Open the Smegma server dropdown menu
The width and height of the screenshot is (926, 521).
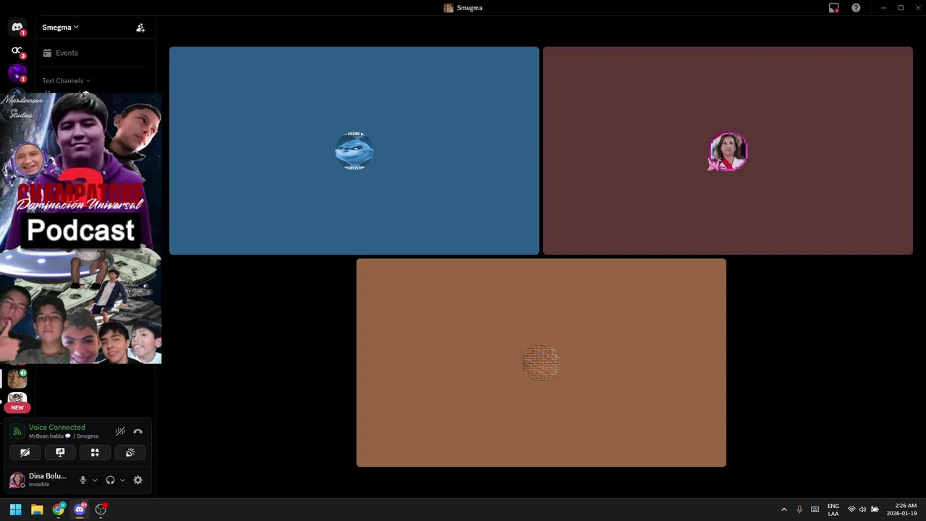[61, 27]
